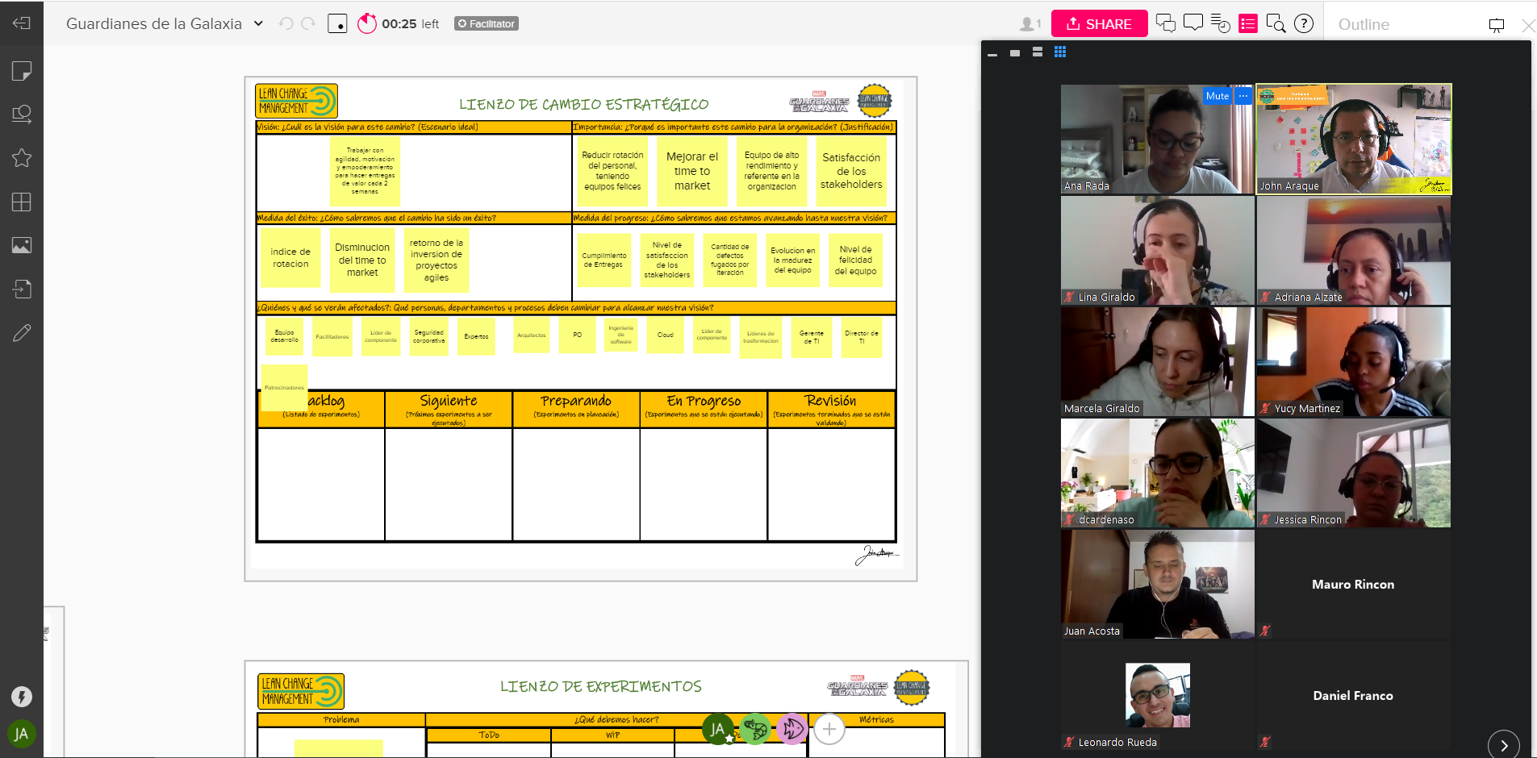The image size is (1537, 758).
Task: Open the images tool in the sidebar
Action: 22,245
